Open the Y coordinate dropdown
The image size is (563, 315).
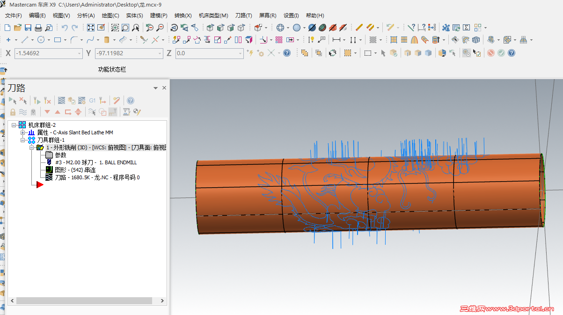tap(160, 53)
